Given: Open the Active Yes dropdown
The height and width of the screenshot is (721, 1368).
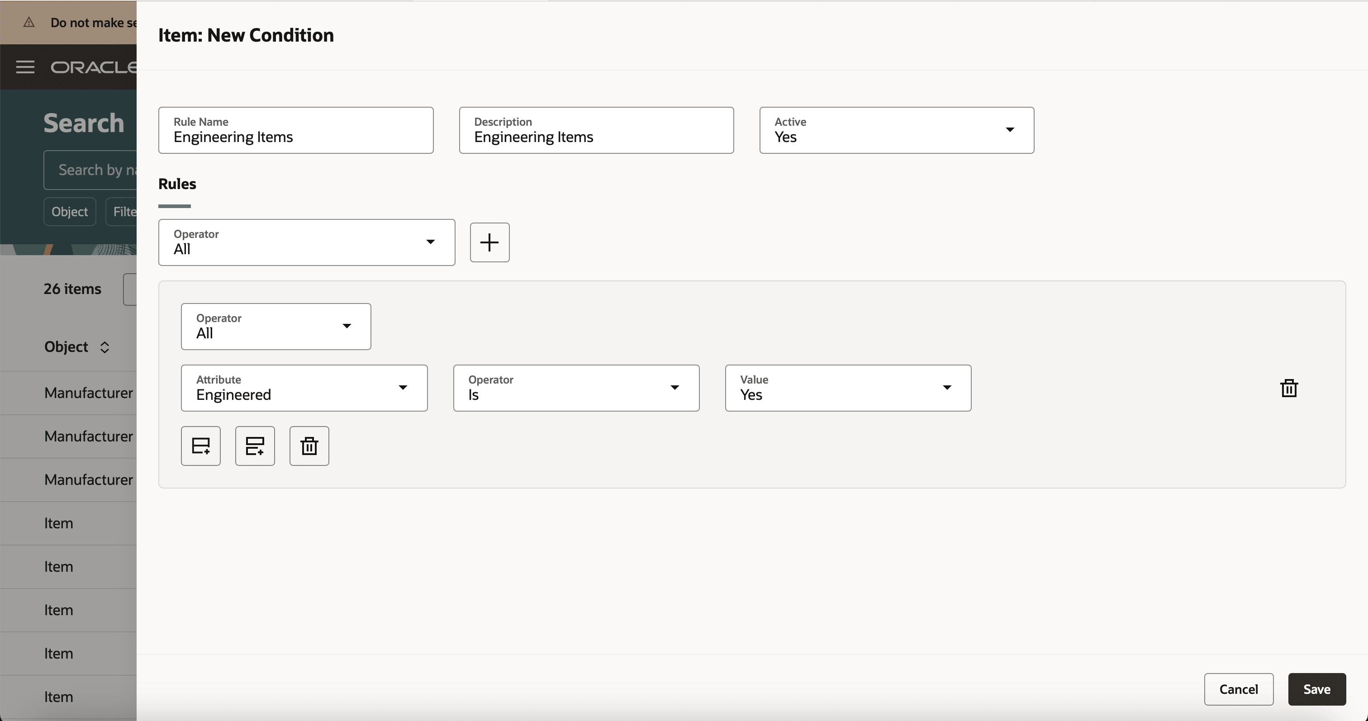Looking at the screenshot, I should [897, 130].
